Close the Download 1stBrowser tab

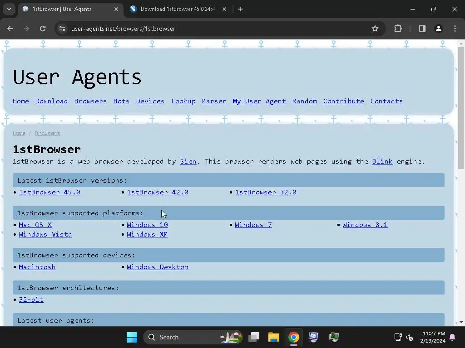[x=224, y=9]
